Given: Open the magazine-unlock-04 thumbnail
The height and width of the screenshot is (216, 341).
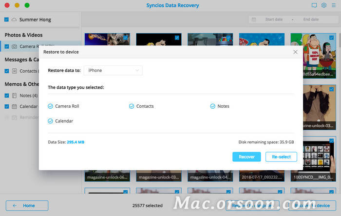Looking at the screenshot, I should 210,176.
